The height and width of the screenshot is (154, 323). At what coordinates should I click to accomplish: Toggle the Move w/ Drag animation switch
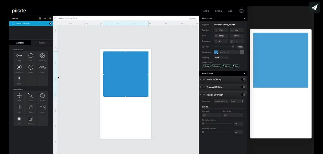coord(243,79)
